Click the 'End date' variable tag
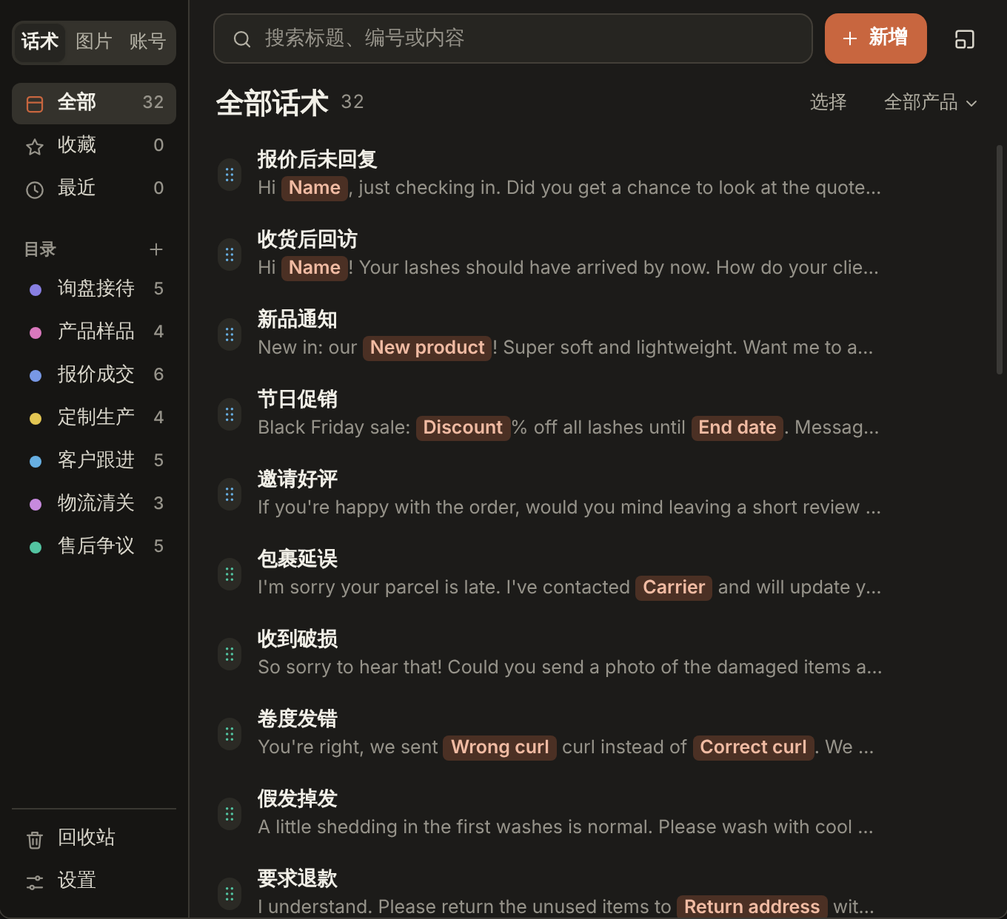 tap(737, 428)
